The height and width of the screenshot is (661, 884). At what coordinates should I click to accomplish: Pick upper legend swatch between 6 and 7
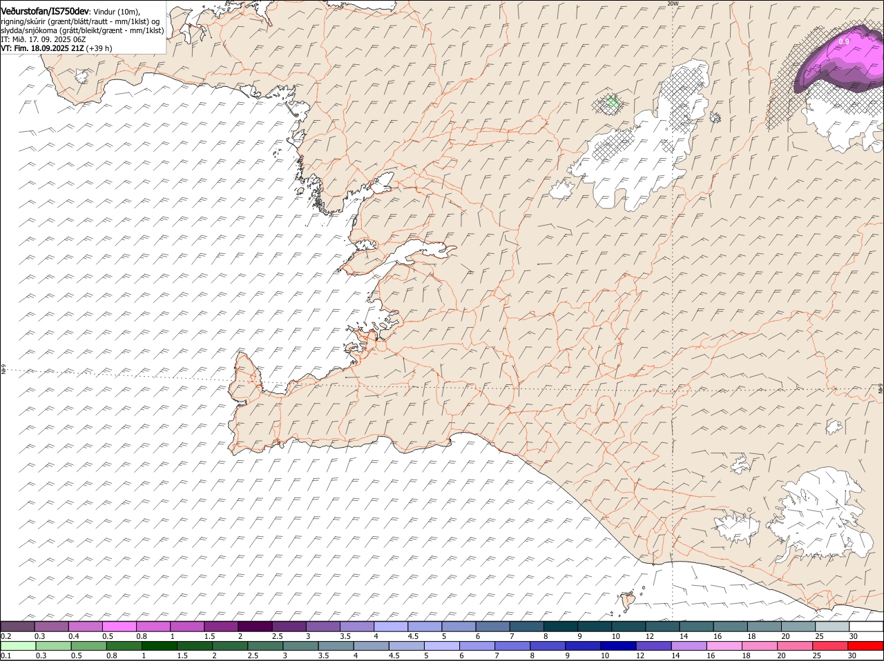493,626
